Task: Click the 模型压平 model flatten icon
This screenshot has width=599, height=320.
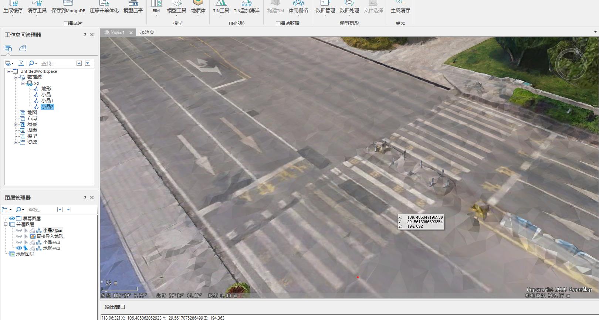Action: pos(133,7)
